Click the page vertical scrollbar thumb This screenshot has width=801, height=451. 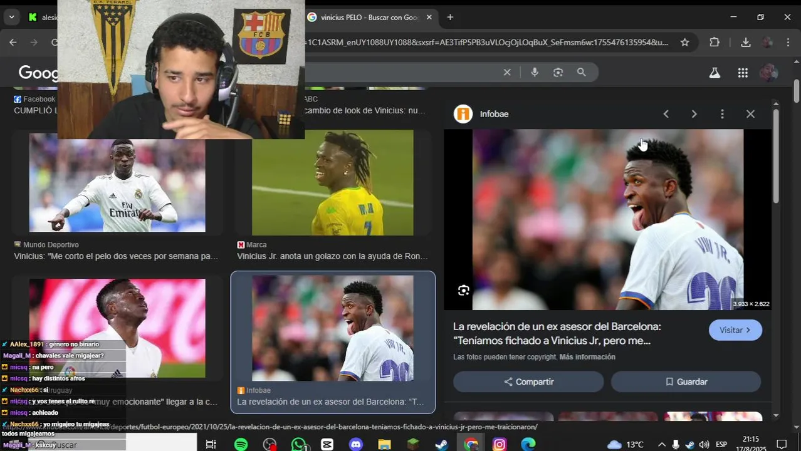(x=797, y=93)
